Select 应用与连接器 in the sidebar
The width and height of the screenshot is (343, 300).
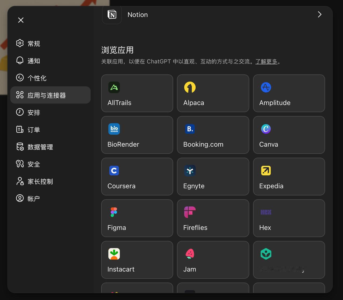[x=50, y=95]
